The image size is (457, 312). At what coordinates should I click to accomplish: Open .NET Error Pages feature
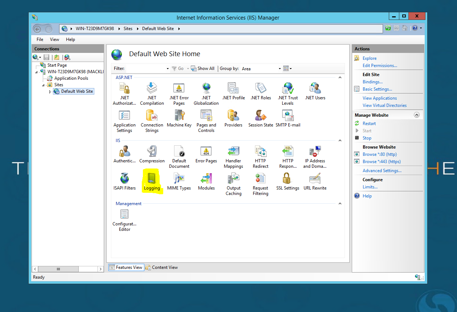(179, 93)
